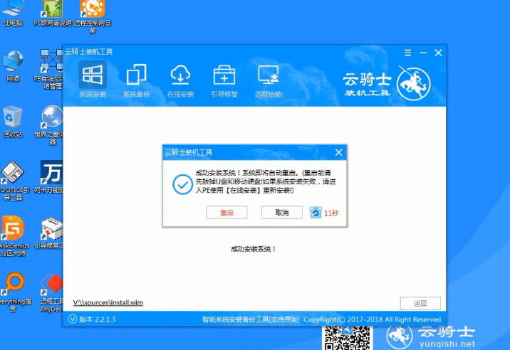The width and height of the screenshot is (510, 350).
Task: Click the V:\sources\install.wim path link
Action: [x=108, y=302]
